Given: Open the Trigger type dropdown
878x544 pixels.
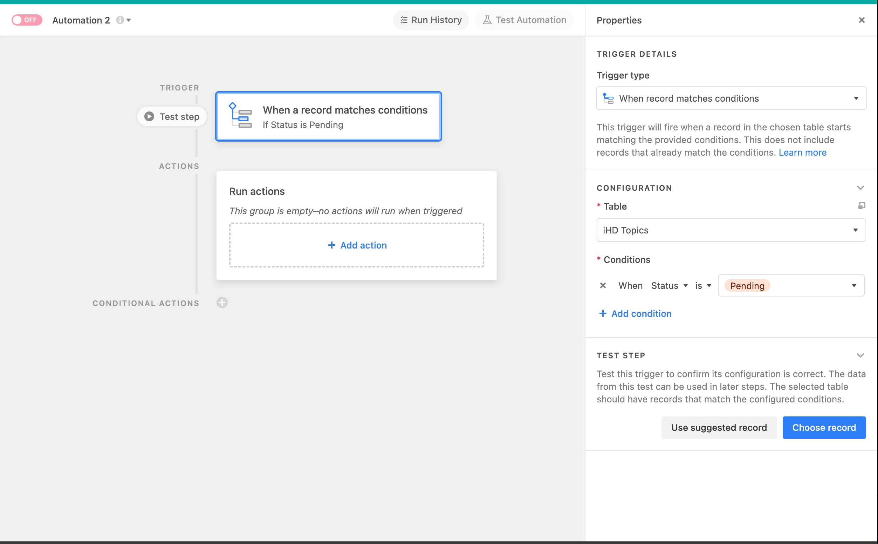Looking at the screenshot, I should tap(731, 98).
